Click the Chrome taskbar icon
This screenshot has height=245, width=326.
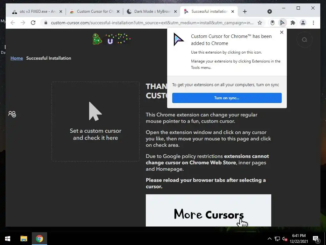[39, 239]
